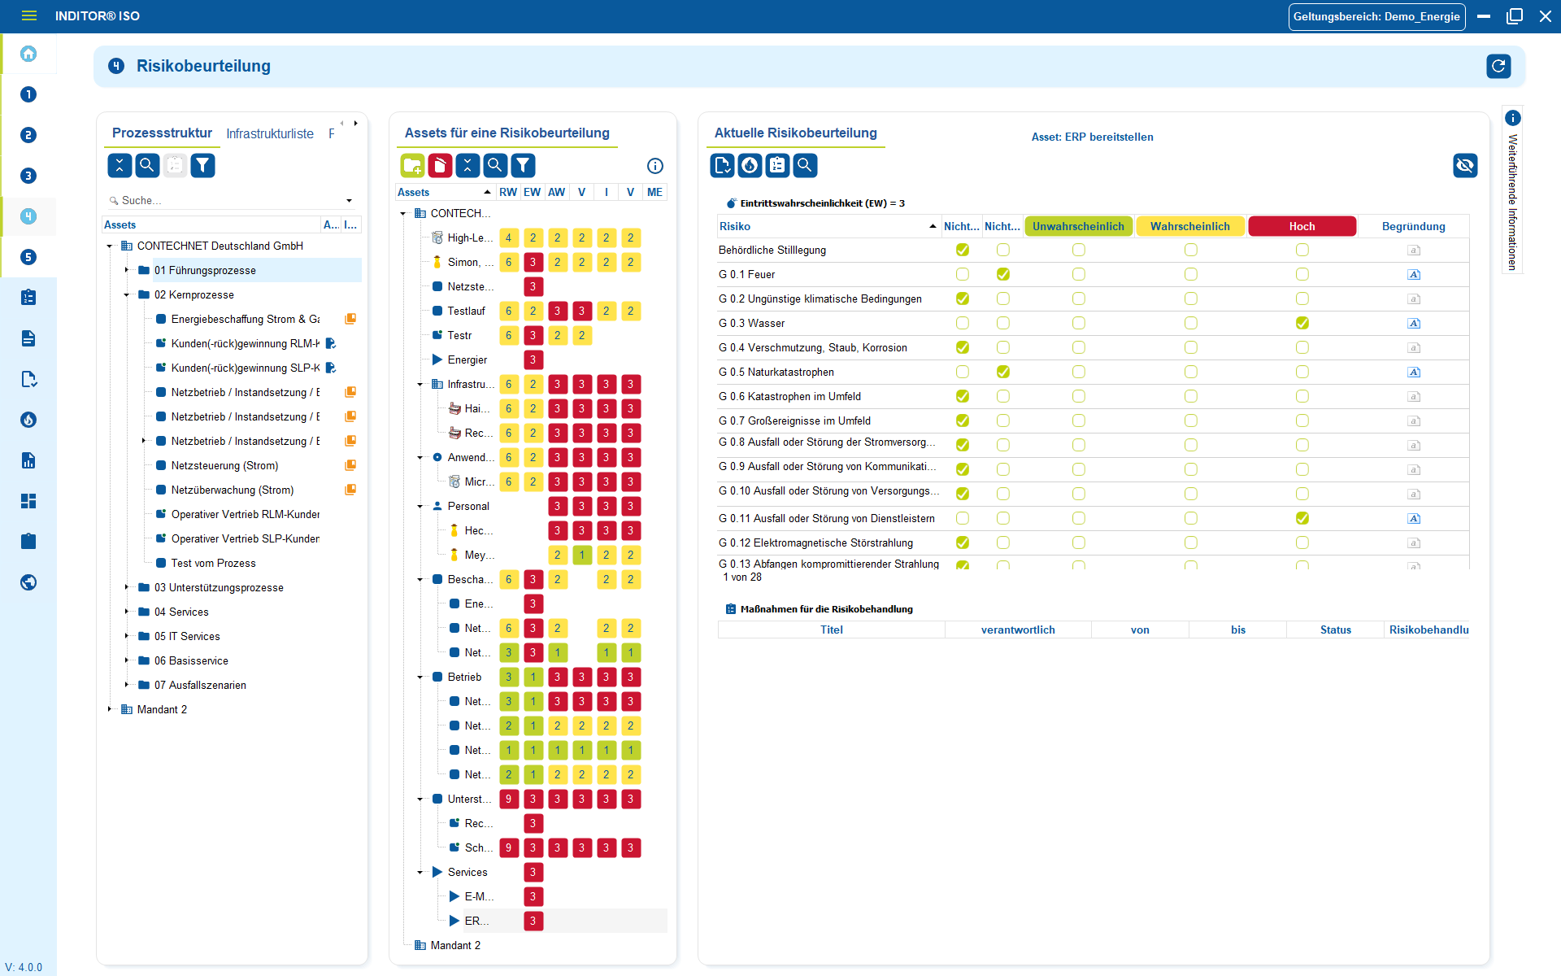The image size is (1561, 976).
Task: Select the globe icon in the left sidebar
Action: (x=28, y=582)
